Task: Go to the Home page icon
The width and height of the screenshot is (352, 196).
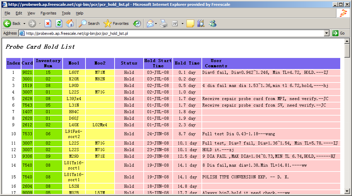Action: [70, 23]
